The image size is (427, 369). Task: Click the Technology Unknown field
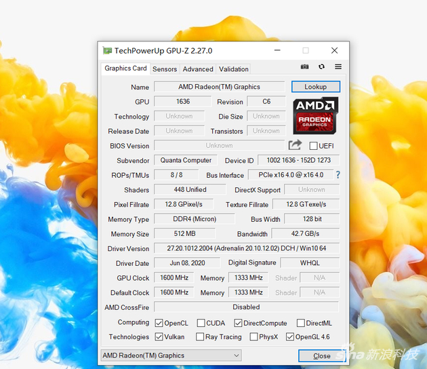[x=179, y=116]
